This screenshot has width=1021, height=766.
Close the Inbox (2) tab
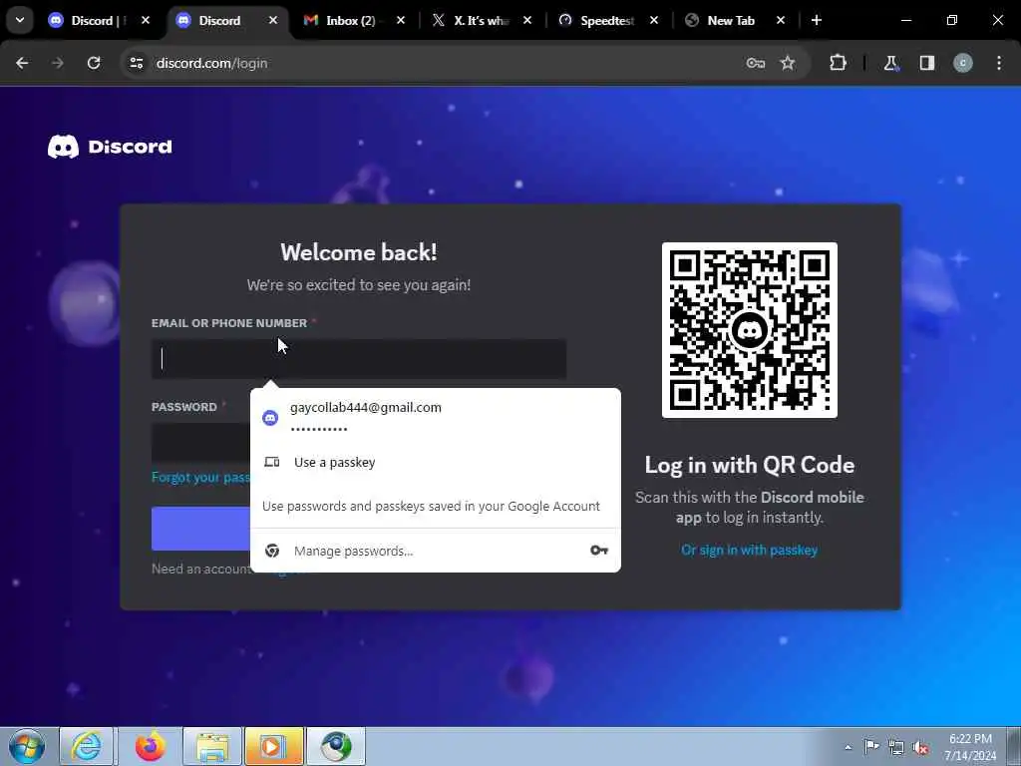[x=401, y=20]
